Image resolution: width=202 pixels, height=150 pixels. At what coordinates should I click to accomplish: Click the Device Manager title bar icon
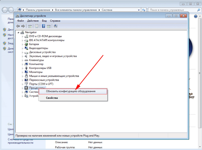17,16
